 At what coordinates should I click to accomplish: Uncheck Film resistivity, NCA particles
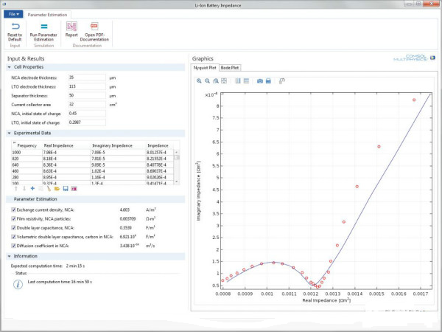(13, 219)
